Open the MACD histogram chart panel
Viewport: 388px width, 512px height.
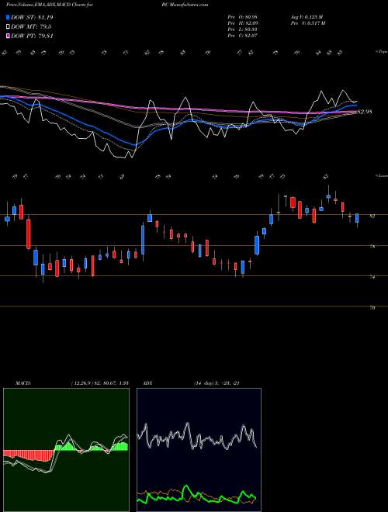click(66, 450)
